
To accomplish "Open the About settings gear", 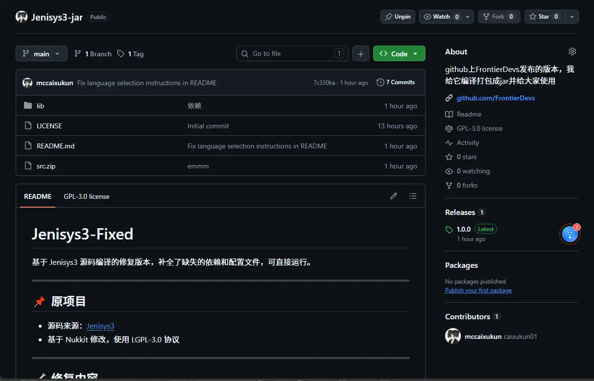I will click(572, 51).
